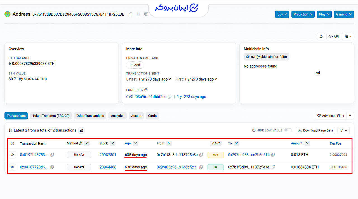
Task: Open the API button
Action: click(334, 36)
